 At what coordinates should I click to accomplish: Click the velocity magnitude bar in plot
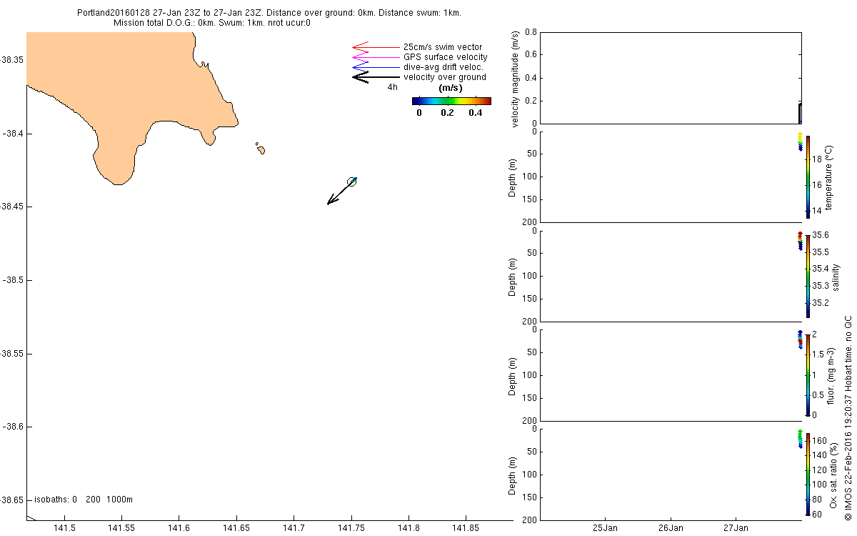[x=800, y=114]
